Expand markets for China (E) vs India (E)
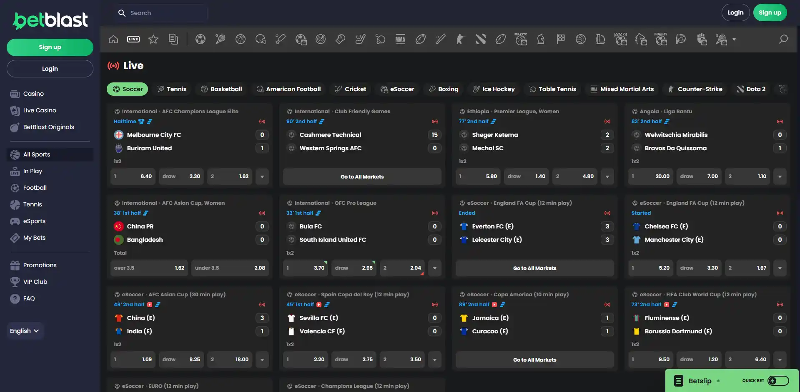Viewport: 800px width, 392px height. click(262, 360)
